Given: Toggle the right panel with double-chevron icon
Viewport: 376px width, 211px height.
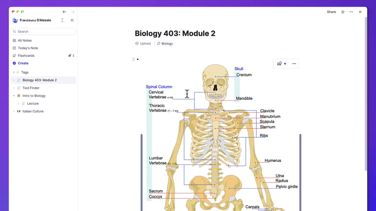Looking at the screenshot, I should [360, 12].
